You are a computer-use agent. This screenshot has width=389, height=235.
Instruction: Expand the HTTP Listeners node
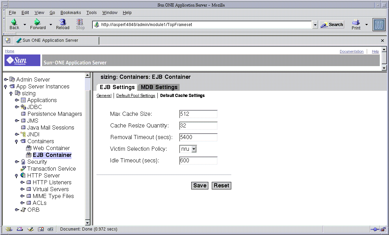(x=22, y=182)
